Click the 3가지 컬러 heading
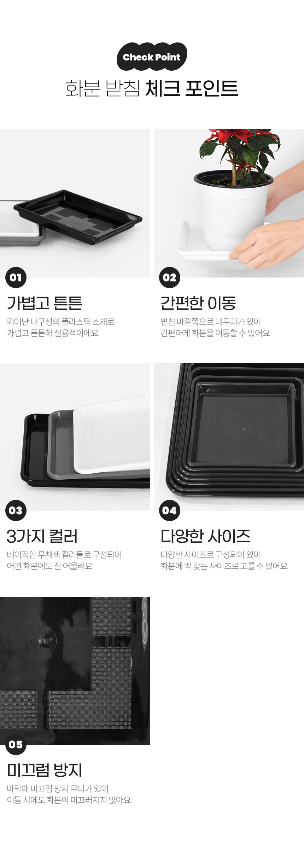Screen dimensions: 304x846 [42, 536]
